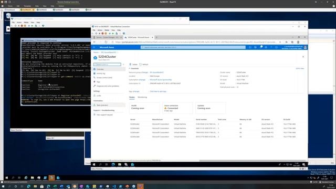Collapse the Essentials section
The height and width of the screenshot is (189, 336).
point(134,68)
